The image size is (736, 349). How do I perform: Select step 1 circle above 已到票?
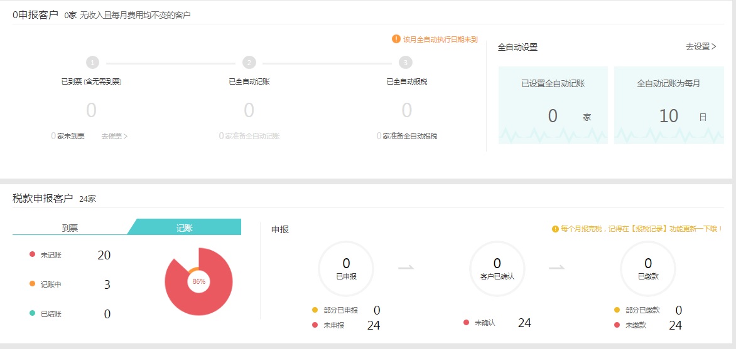(93, 63)
